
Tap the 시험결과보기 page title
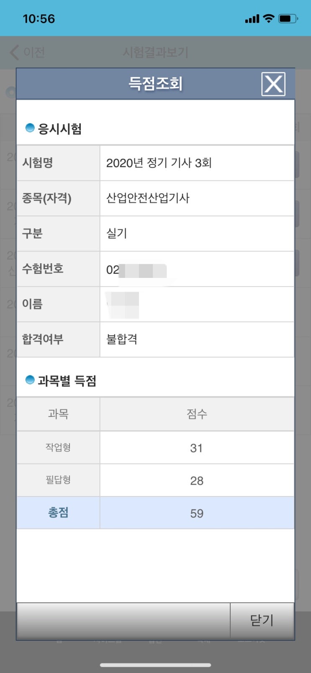[155, 53]
